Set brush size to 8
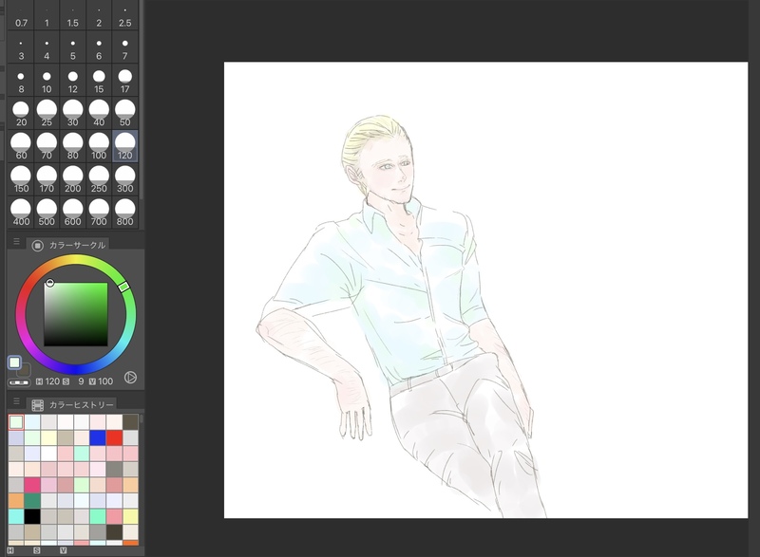Screen dimensions: 760x557 point(21,81)
